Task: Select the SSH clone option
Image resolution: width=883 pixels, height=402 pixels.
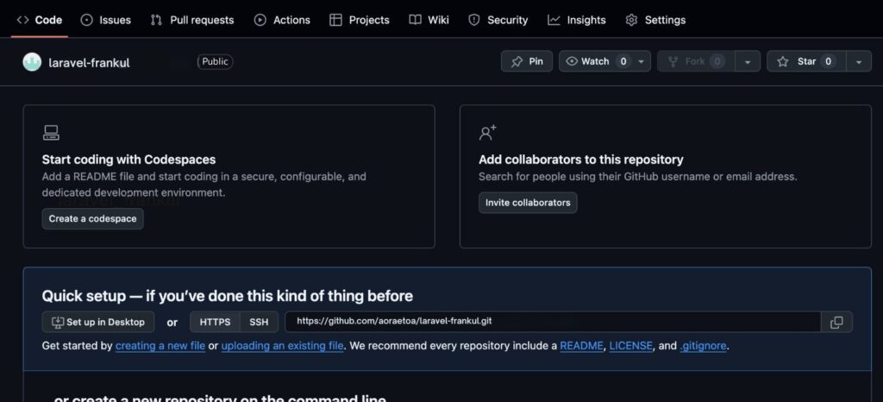Action: click(x=259, y=322)
